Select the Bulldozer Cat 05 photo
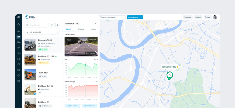This screenshot has height=108, width=235. tap(31, 89)
